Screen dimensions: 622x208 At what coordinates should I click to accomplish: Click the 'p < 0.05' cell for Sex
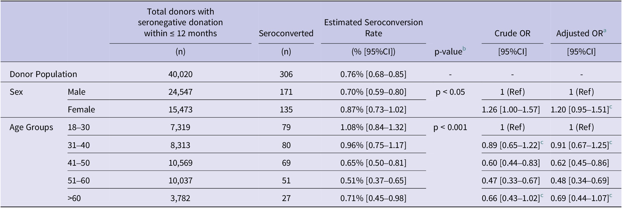450,92
